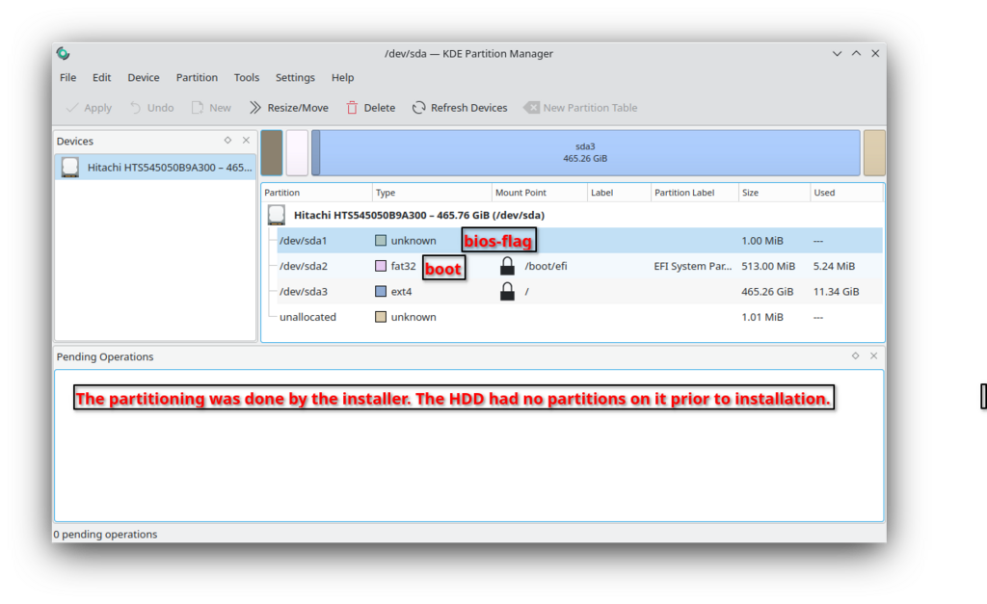Click the New partition toolbar button

(211, 108)
